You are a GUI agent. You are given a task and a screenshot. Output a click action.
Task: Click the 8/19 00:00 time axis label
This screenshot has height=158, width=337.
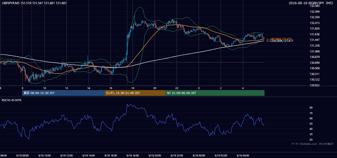(x=199, y=156)
